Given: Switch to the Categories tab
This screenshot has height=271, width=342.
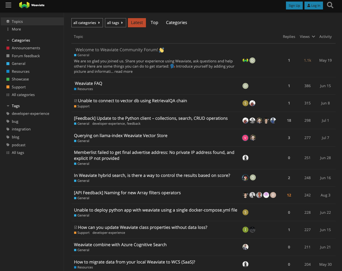Looking at the screenshot, I should tap(176, 23).
